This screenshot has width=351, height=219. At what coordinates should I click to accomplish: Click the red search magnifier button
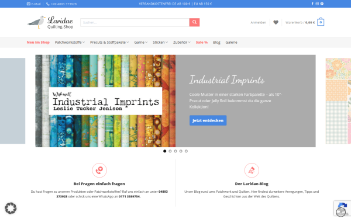194,22
